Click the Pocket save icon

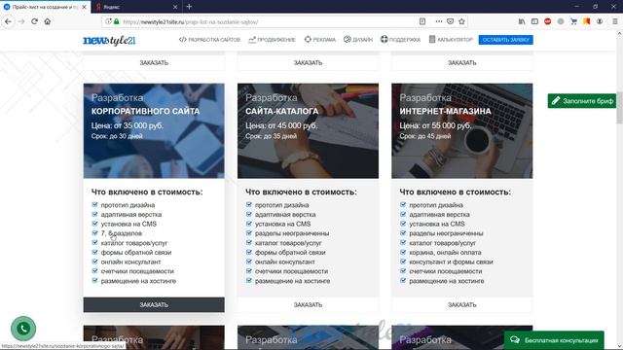[450, 21]
